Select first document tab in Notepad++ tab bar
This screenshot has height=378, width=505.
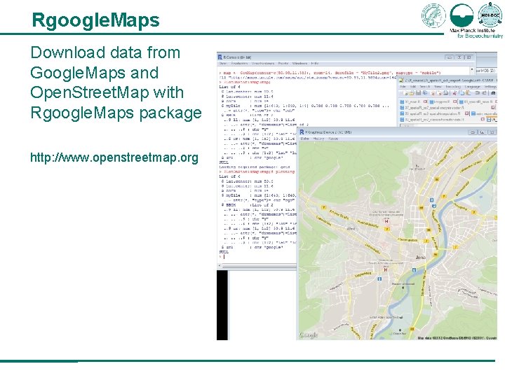pos(414,102)
